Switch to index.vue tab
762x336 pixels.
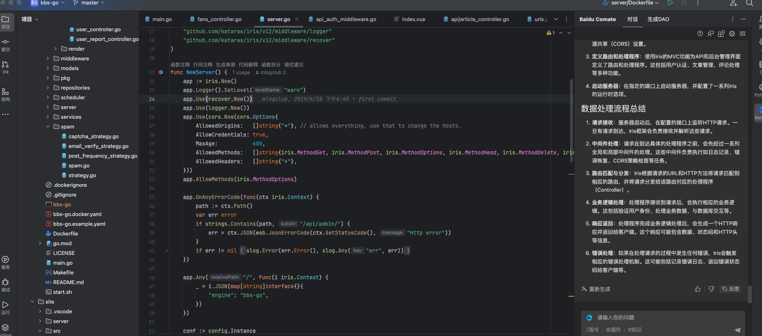click(x=409, y=19)
